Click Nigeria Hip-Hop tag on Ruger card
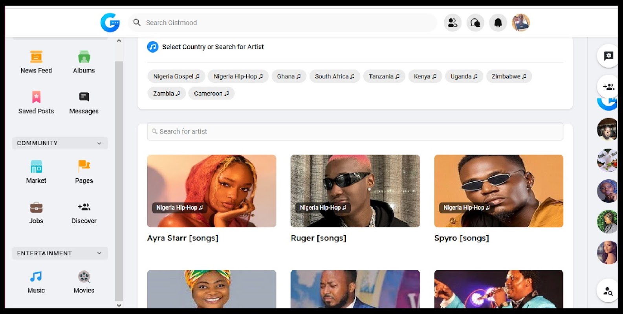 (x=323, y=208)
